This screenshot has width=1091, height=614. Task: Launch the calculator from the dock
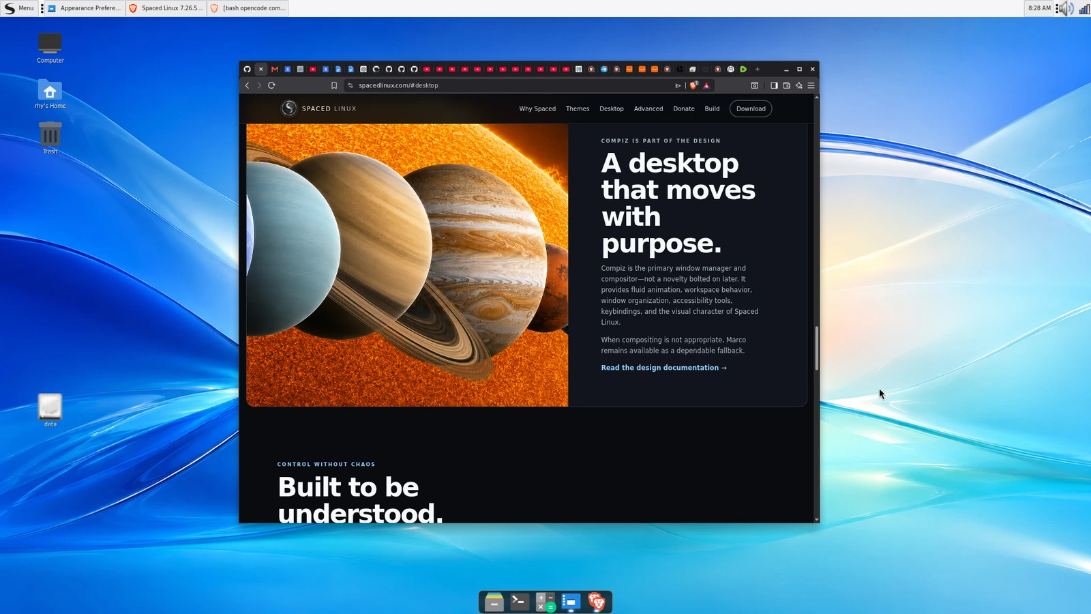coord(545,602)
